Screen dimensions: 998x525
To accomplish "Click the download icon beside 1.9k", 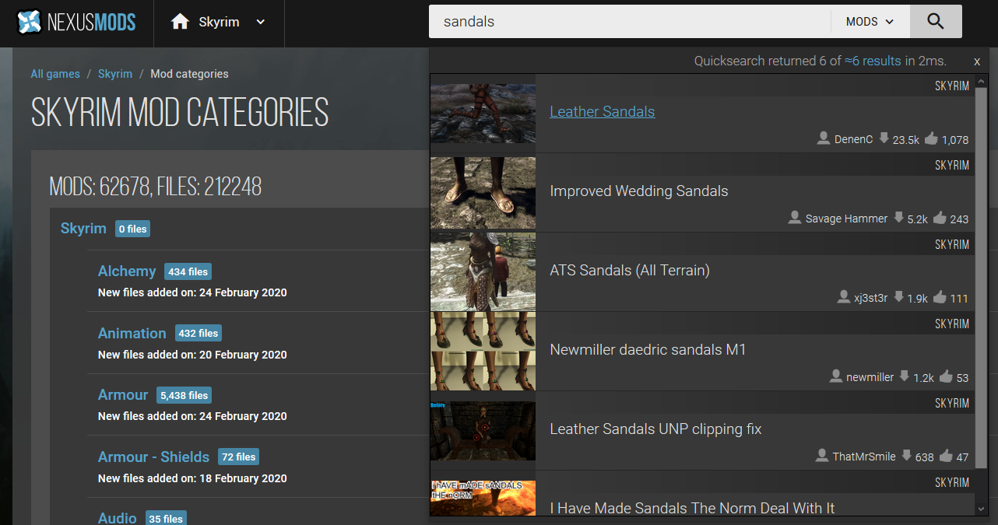I will [898, 297].
